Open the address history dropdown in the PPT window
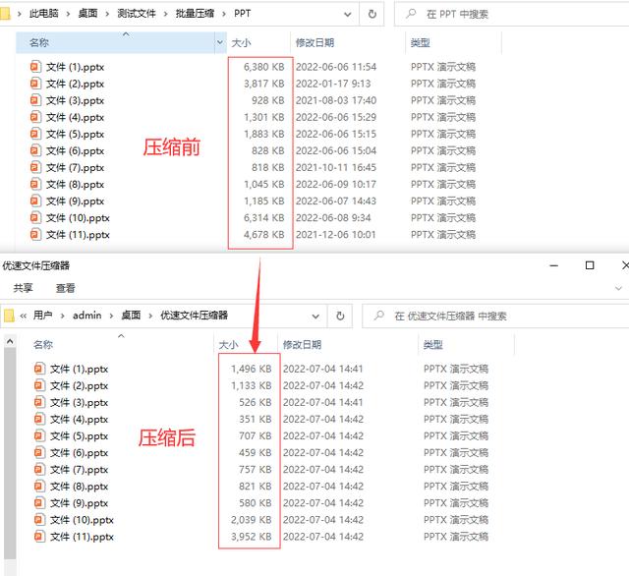 coord(347,15)
